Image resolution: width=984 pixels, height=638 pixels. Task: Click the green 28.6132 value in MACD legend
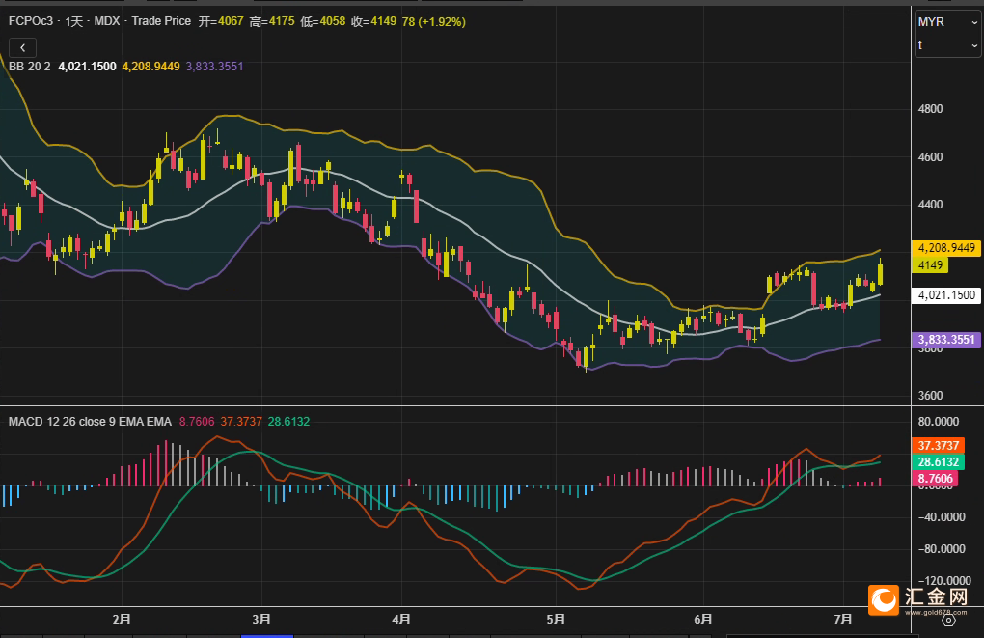click(288, 422)
